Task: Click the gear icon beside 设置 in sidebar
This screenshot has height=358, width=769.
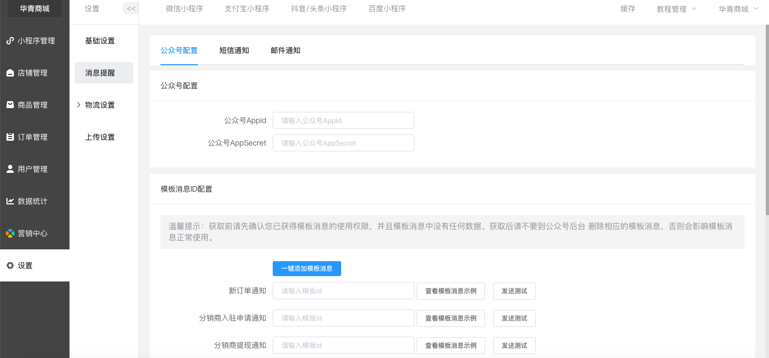Action: click(10, 265)
